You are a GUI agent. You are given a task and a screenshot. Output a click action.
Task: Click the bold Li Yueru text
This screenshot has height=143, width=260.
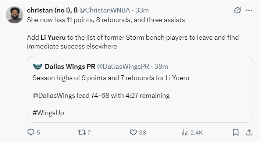pyautogui.click(x=53, y=37)
